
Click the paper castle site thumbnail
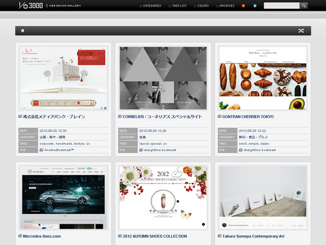[64, 78]
